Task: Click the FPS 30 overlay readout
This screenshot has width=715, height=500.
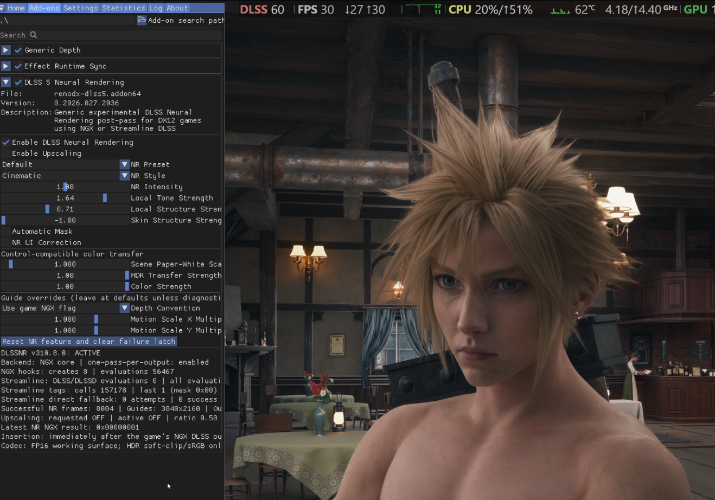Action: pos(316,10)
